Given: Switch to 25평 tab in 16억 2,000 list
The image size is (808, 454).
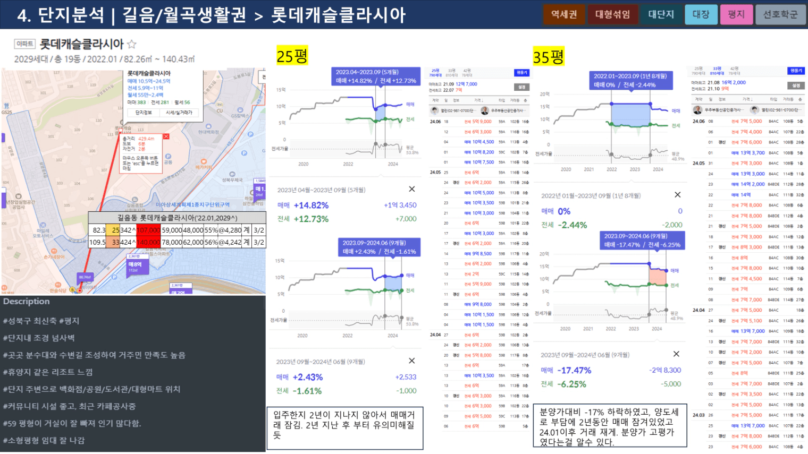Looking at the screenshot, I should point(698,71).
